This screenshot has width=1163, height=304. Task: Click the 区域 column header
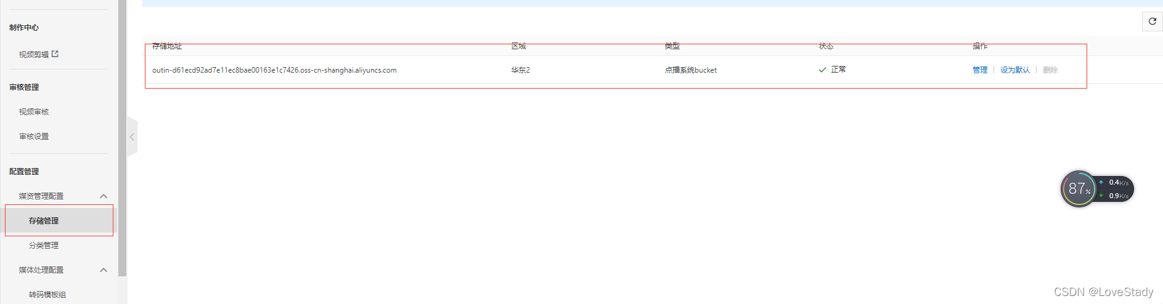tap(518, 46)
